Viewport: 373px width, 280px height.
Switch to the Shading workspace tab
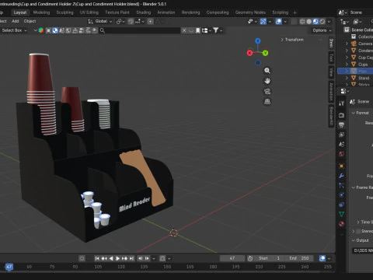[x=144, y=12]
